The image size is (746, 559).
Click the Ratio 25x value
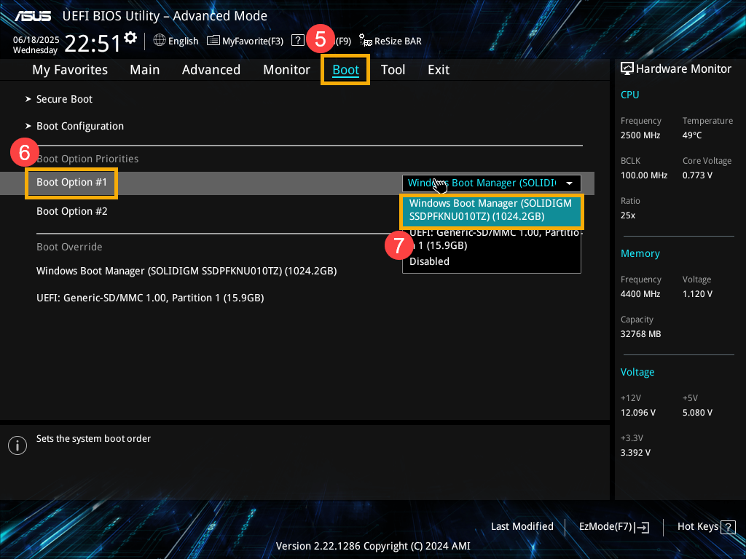tap(628, 215)
